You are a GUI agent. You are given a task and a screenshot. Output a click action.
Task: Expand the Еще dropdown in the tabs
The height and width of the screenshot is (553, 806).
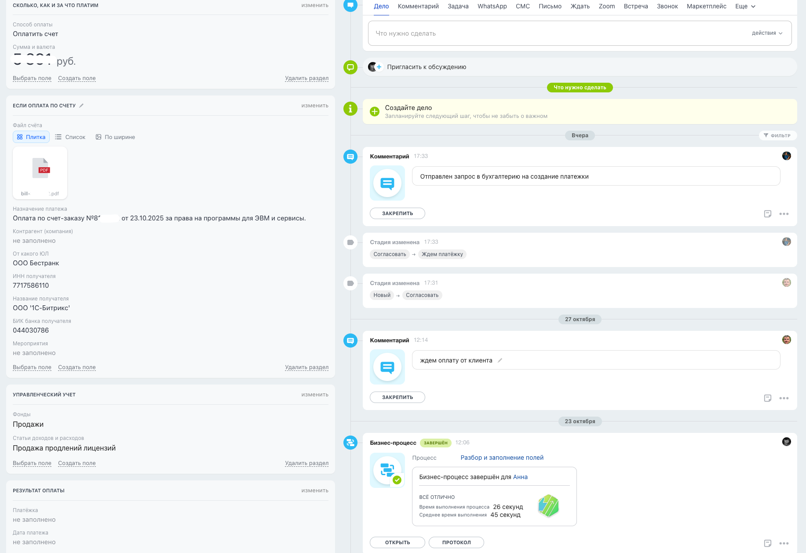point(745,7)
